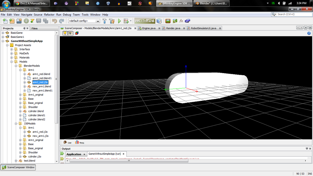Click the Build Project hammer icon
Image resolution: width=313 pixels, height=176 pixels.
coord(105,21)
